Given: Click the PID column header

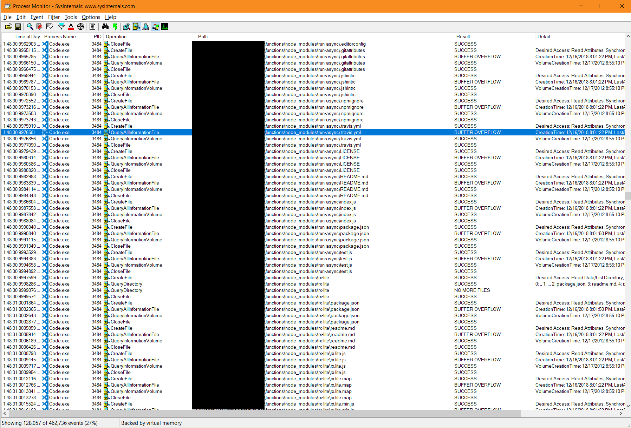Looking at the screenshot, I should point(95,36).
